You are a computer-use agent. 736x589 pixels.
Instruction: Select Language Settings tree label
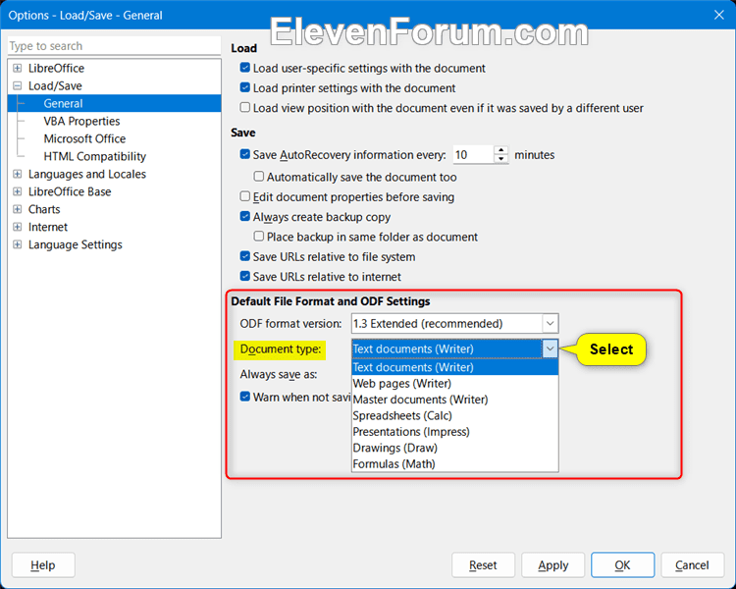coord(76,244)
